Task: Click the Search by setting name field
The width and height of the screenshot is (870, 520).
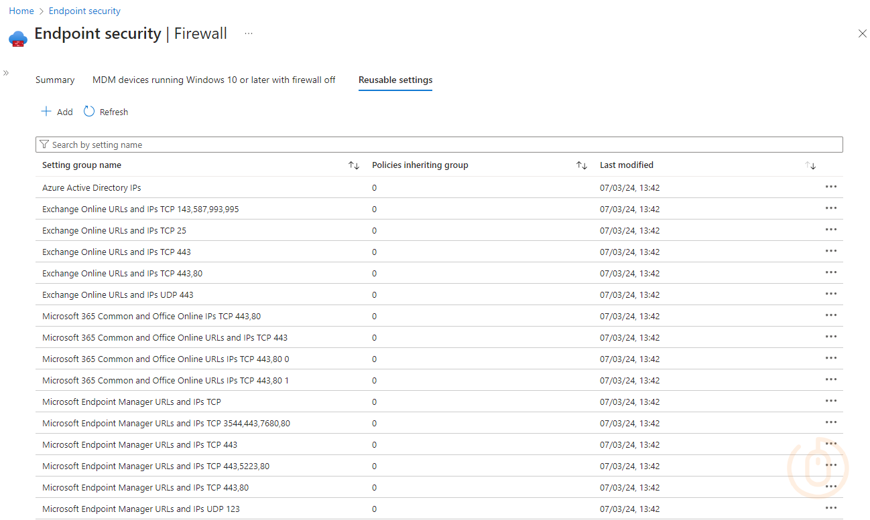Action: click(439, 145)
